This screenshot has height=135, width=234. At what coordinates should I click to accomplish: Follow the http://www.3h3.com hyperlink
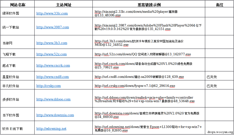click(x=52, y=43)
